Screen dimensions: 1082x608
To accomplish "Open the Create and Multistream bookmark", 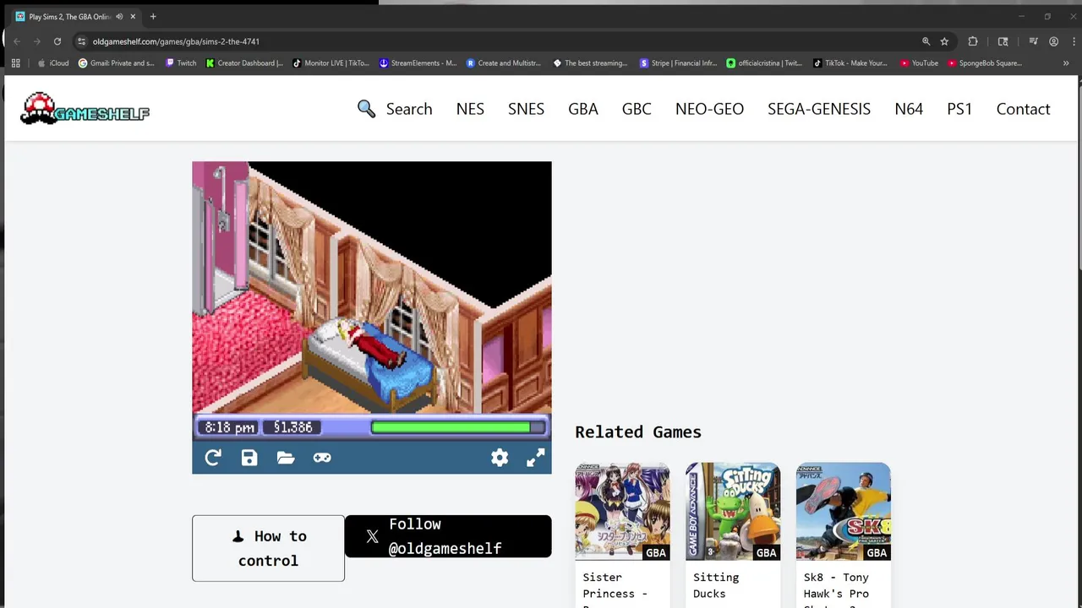I will pos(505,62).
